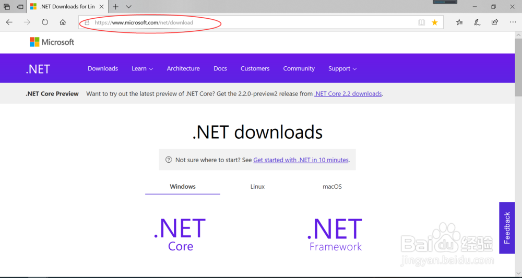Open Get started with .NET in 10 minutes

[301, 160]
